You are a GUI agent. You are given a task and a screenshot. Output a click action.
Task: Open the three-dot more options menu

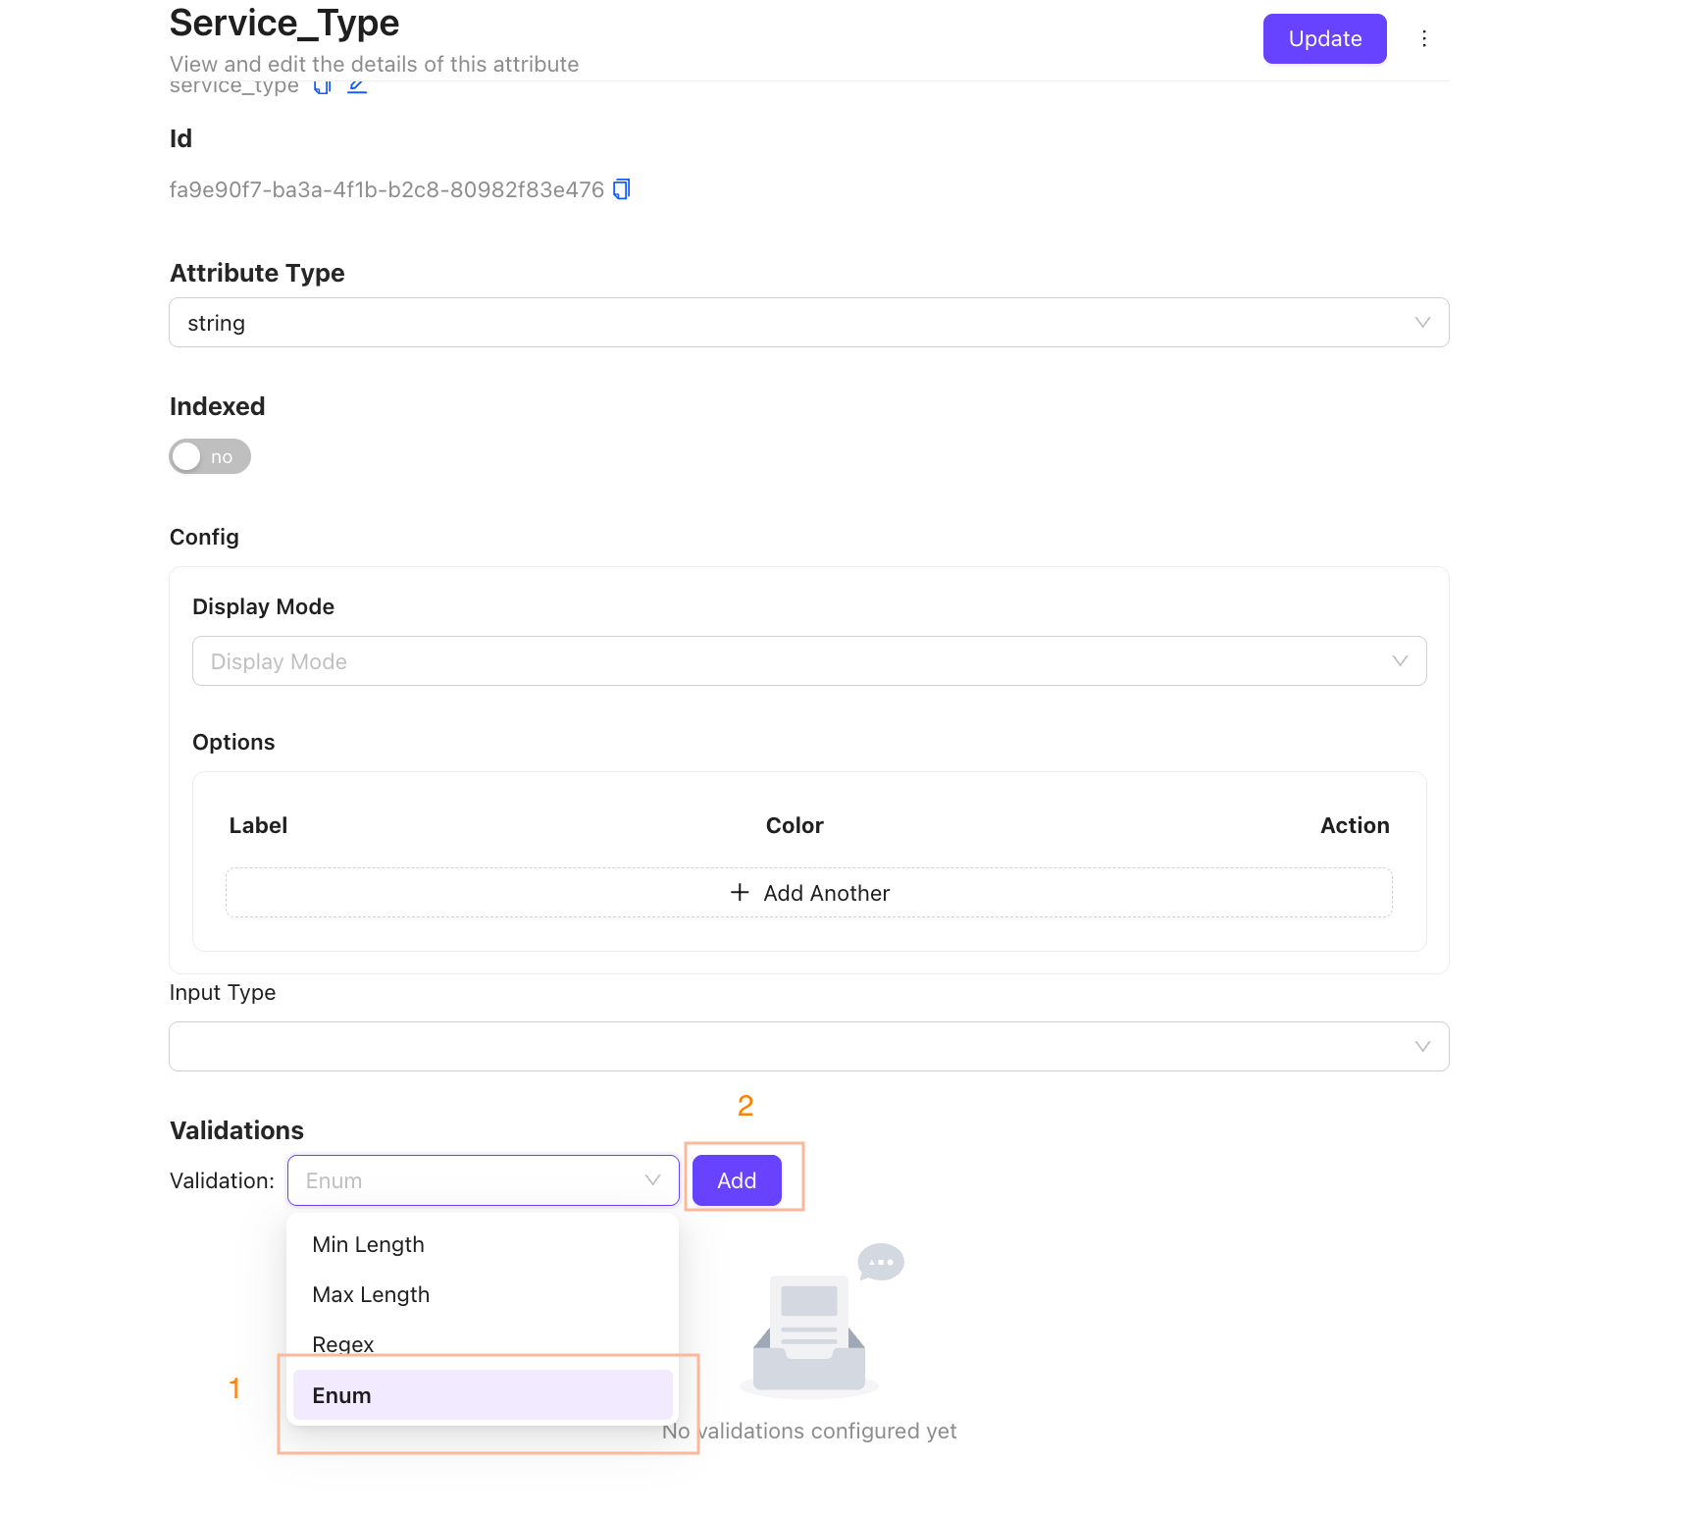[x=1424, y=39]
